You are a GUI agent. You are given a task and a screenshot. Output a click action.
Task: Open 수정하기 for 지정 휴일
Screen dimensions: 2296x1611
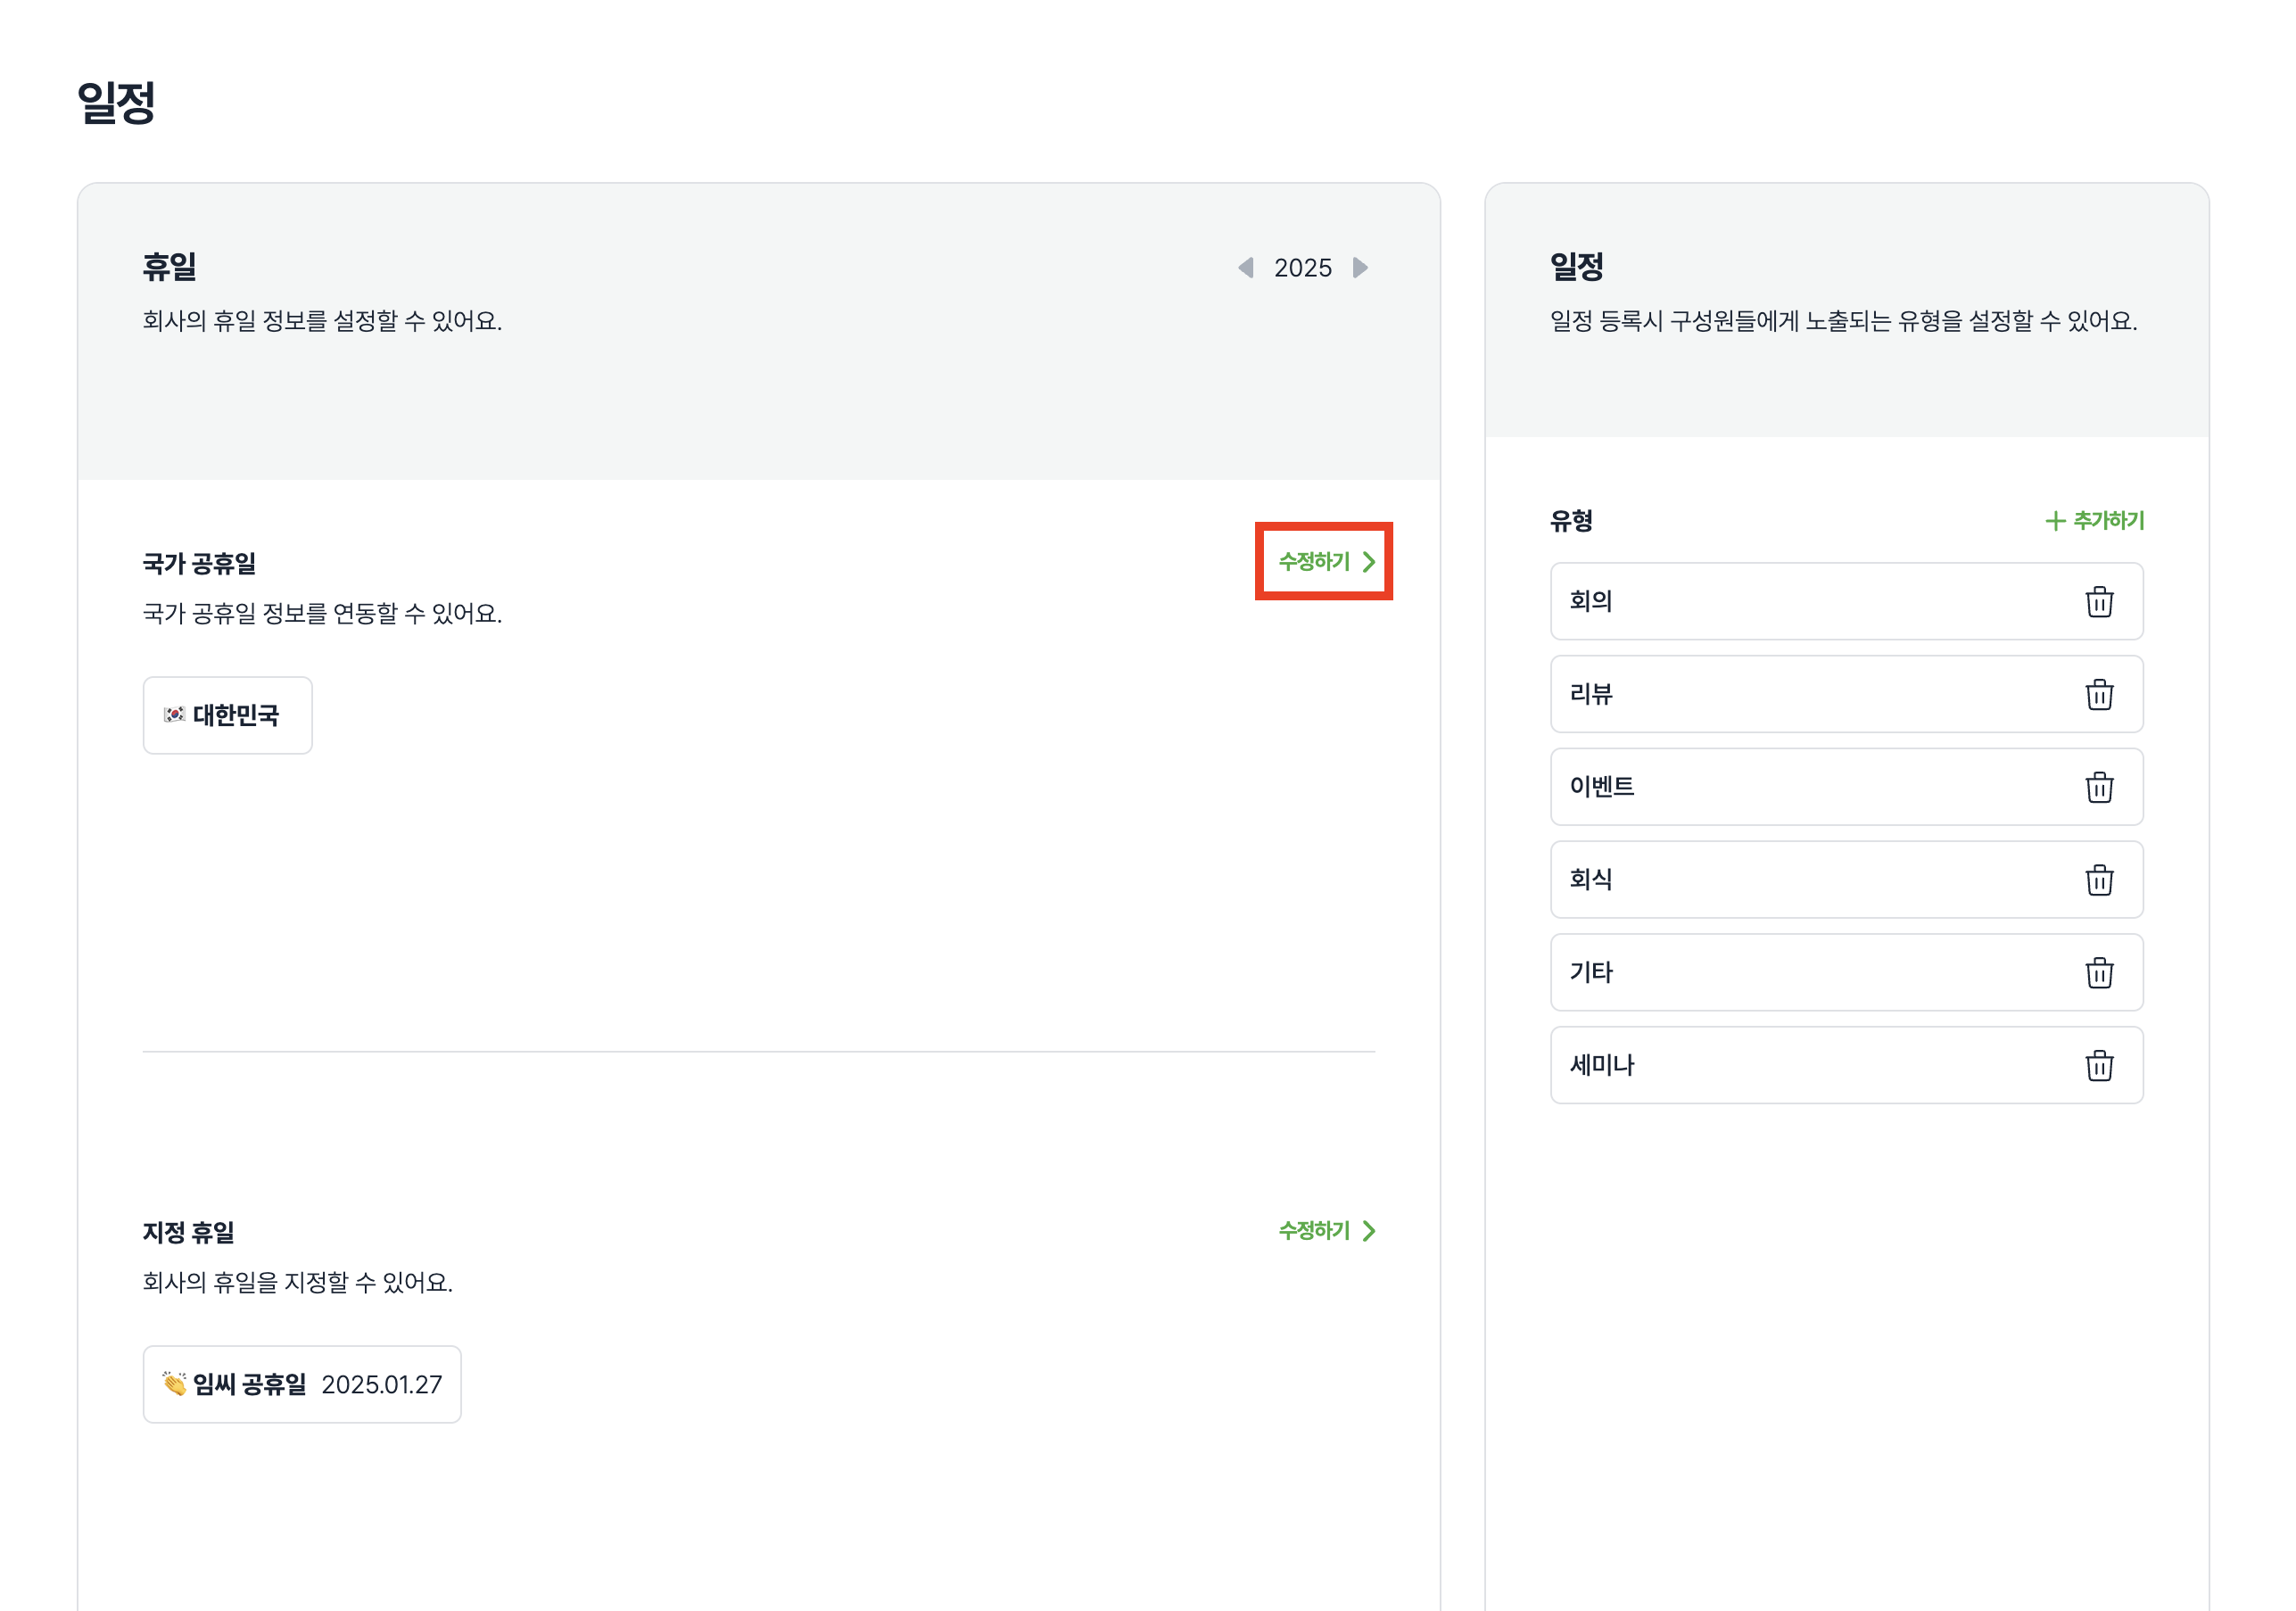(1325, 1231)
